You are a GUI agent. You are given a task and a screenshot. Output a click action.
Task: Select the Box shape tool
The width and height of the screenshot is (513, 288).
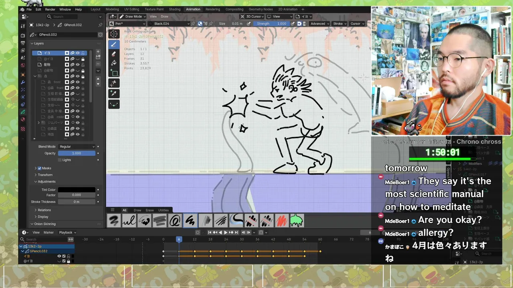[114, 73]
